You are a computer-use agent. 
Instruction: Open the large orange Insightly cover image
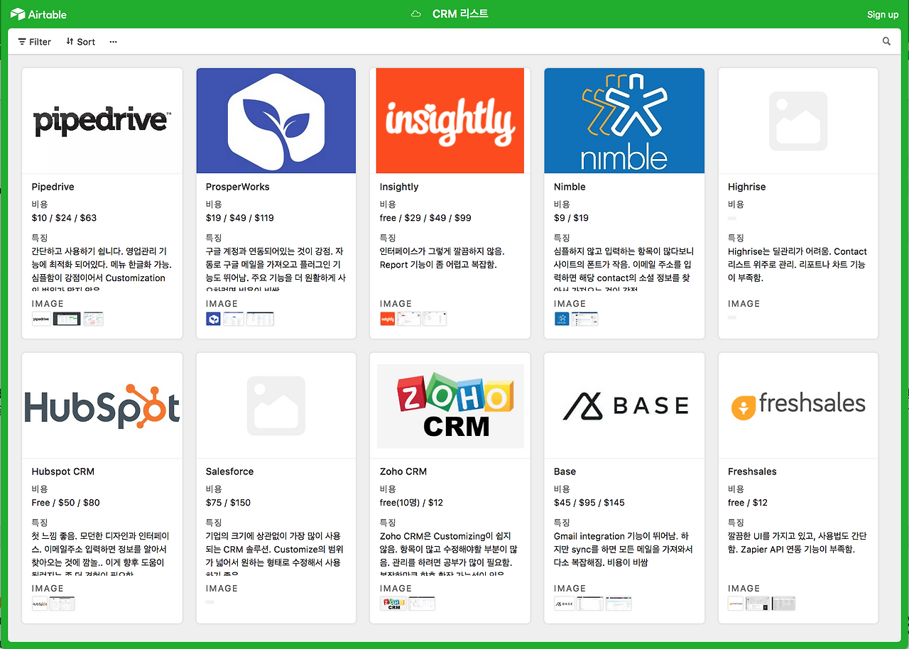tap(450, 121)
